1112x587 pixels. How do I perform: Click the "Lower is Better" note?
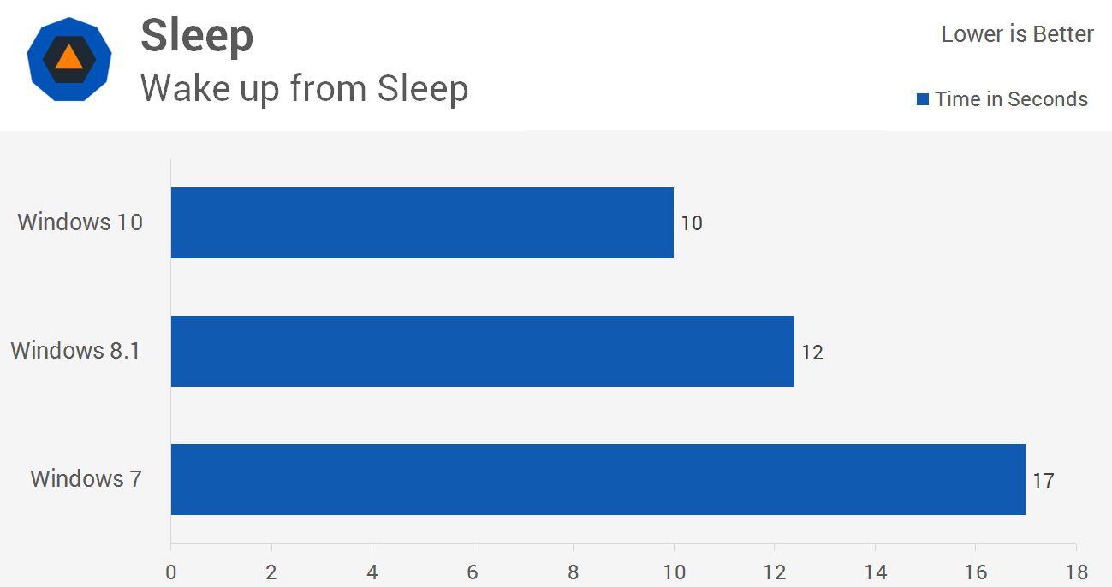click(x=1017, y=34)
